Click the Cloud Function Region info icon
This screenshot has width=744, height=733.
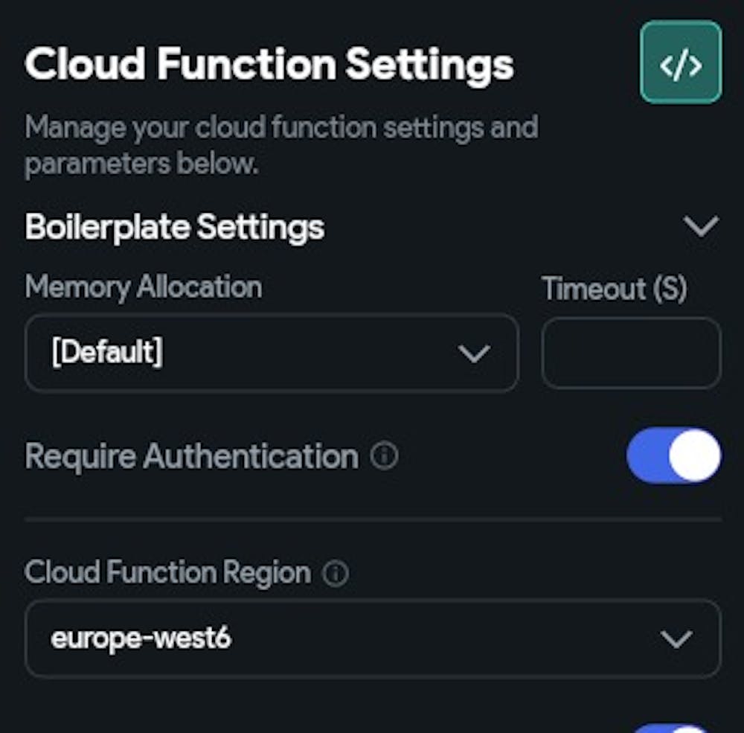click(x=336, y=573)
